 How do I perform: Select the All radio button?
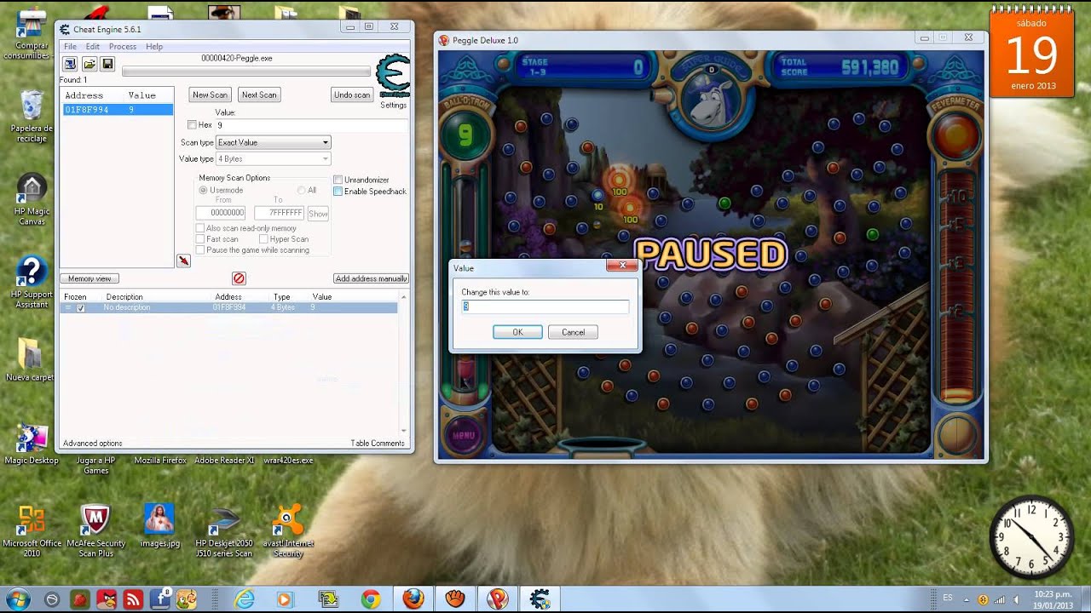point(302,190)
